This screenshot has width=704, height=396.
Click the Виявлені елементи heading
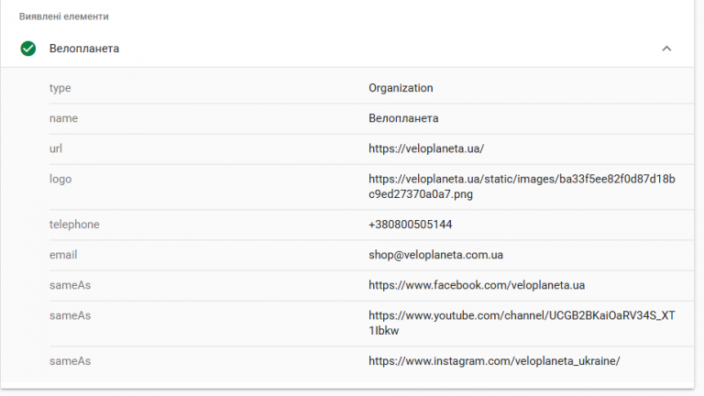(64, 16)
